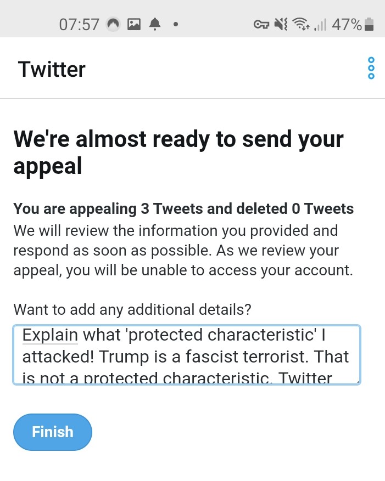Click the "Want to add any additional details?" label

[x=132, y=309]
